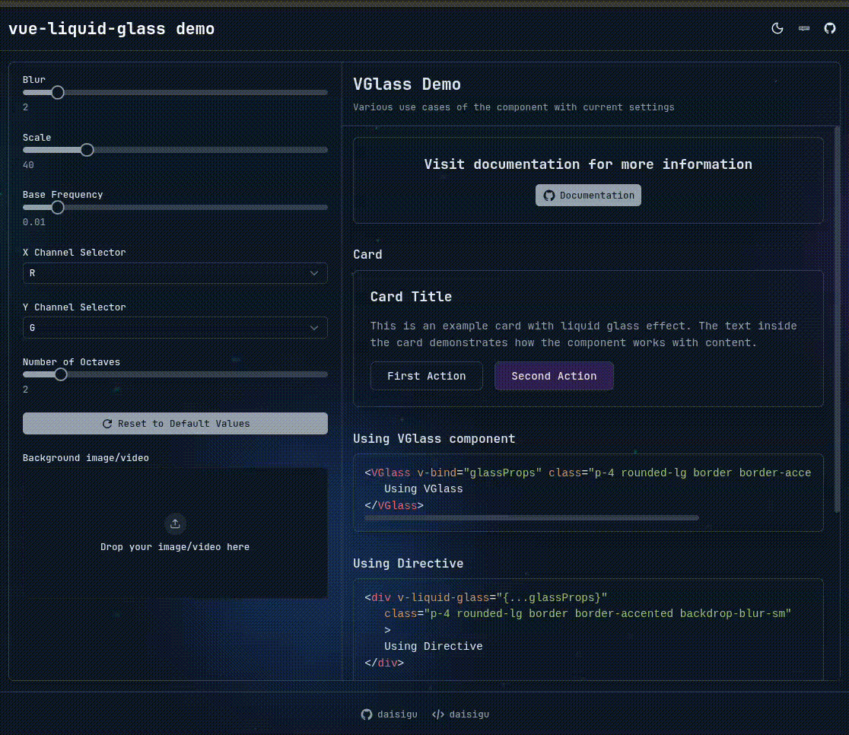Click the '40' Scale value
Viewport: 849px width, 735px height.
pos(28,164)
